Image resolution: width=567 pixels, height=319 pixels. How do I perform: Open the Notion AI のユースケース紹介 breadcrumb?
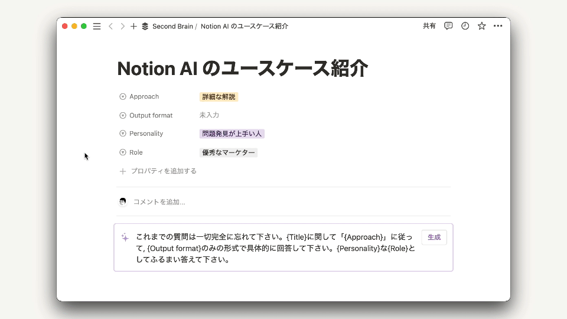pos(245,27)
